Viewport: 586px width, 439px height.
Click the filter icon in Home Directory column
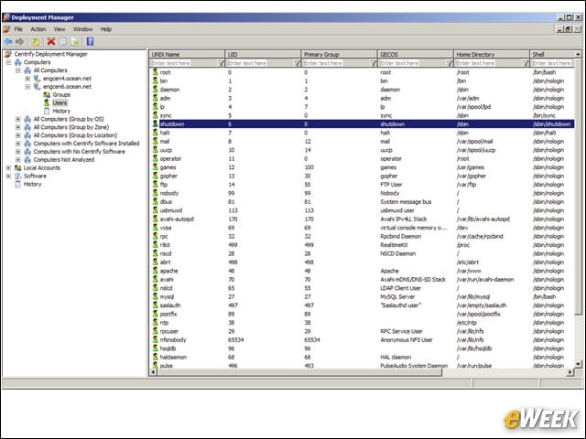[526, 63]
